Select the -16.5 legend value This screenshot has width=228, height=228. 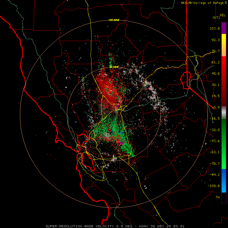coord(215,119)
